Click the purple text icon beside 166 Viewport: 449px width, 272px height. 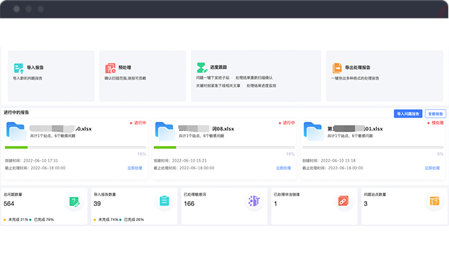click(x=254, y=201)
